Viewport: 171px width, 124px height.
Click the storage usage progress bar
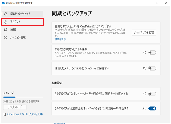coord(23,97)
